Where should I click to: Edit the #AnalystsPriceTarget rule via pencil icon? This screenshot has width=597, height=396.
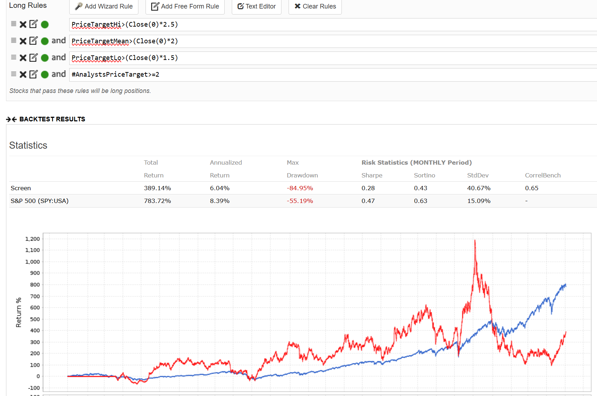tap(33, 74)
